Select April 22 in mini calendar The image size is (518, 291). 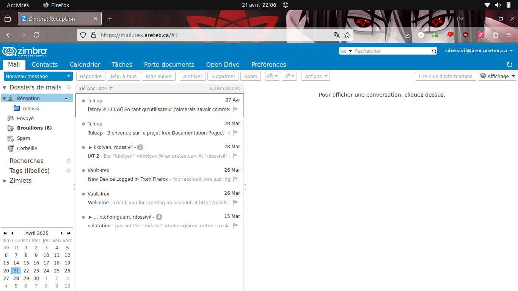[26, 271]
